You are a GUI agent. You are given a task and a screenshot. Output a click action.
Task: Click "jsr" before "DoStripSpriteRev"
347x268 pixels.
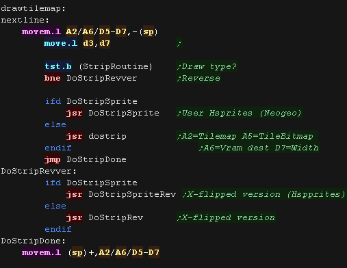75,194
